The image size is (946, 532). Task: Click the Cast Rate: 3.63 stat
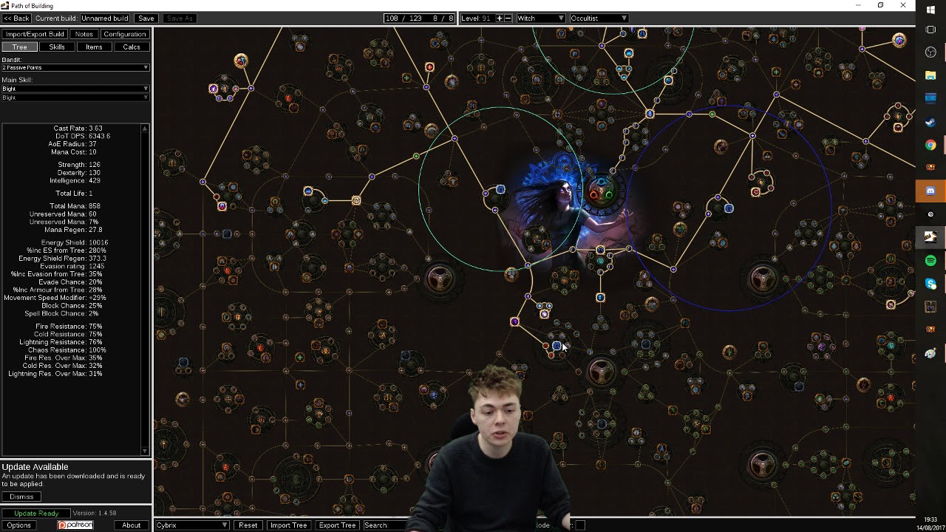tap(78, 129)
